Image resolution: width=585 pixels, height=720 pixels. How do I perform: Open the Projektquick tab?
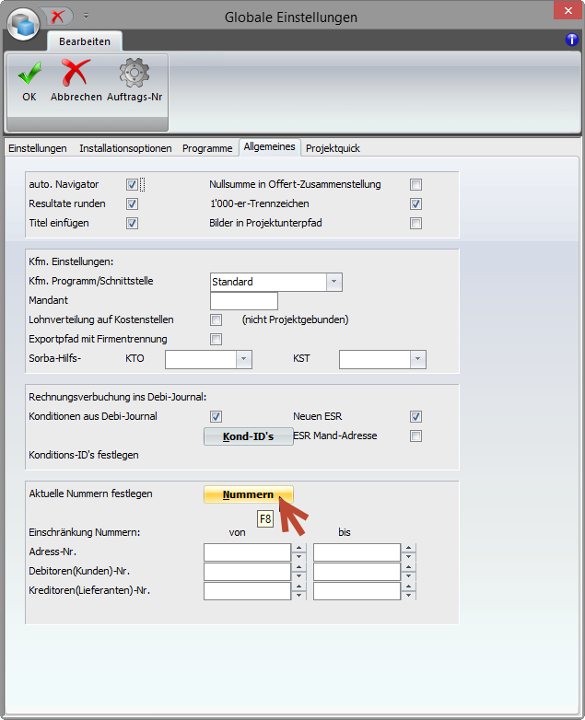(333, 148)
